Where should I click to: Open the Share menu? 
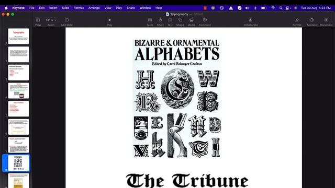131,8
